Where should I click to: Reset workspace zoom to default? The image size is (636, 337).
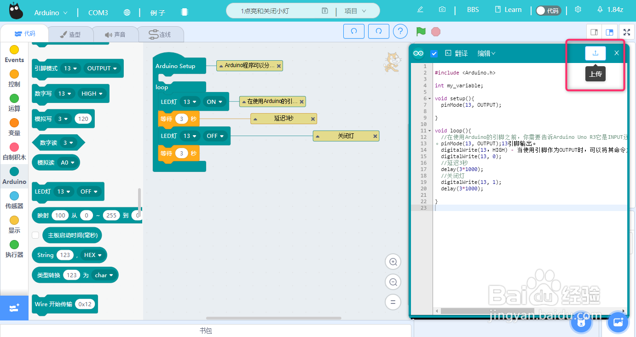point(393,302)
